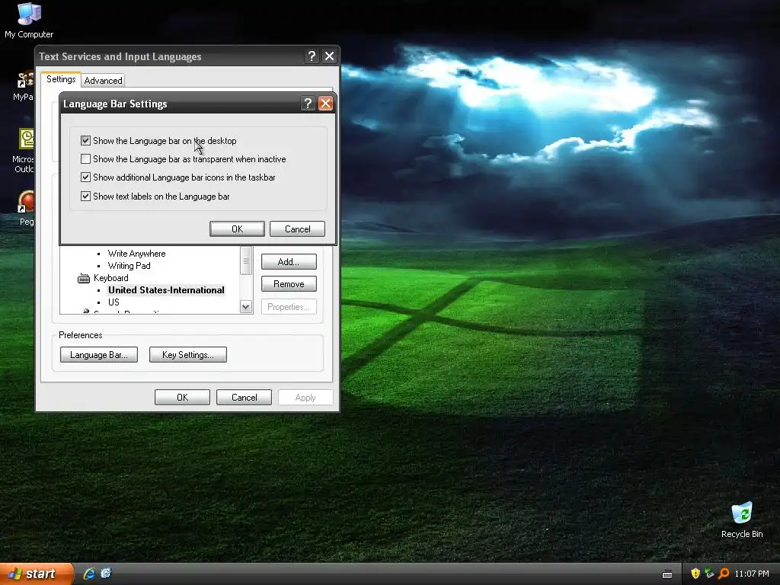Switch to the Advanced tab

point(103,81)
